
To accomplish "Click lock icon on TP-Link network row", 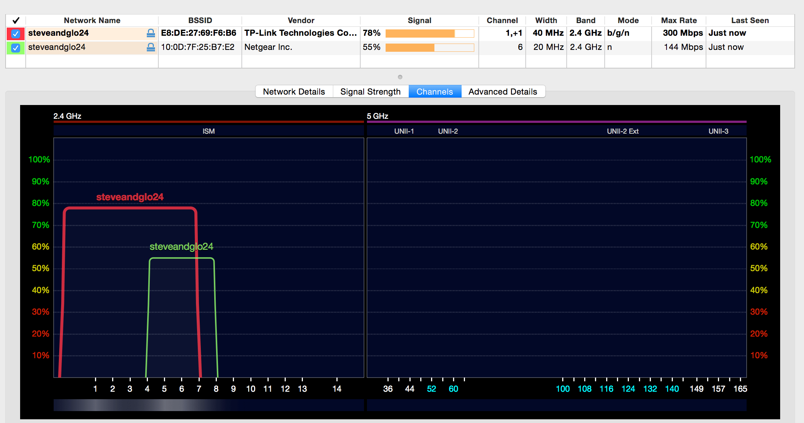I will (151, 33).
